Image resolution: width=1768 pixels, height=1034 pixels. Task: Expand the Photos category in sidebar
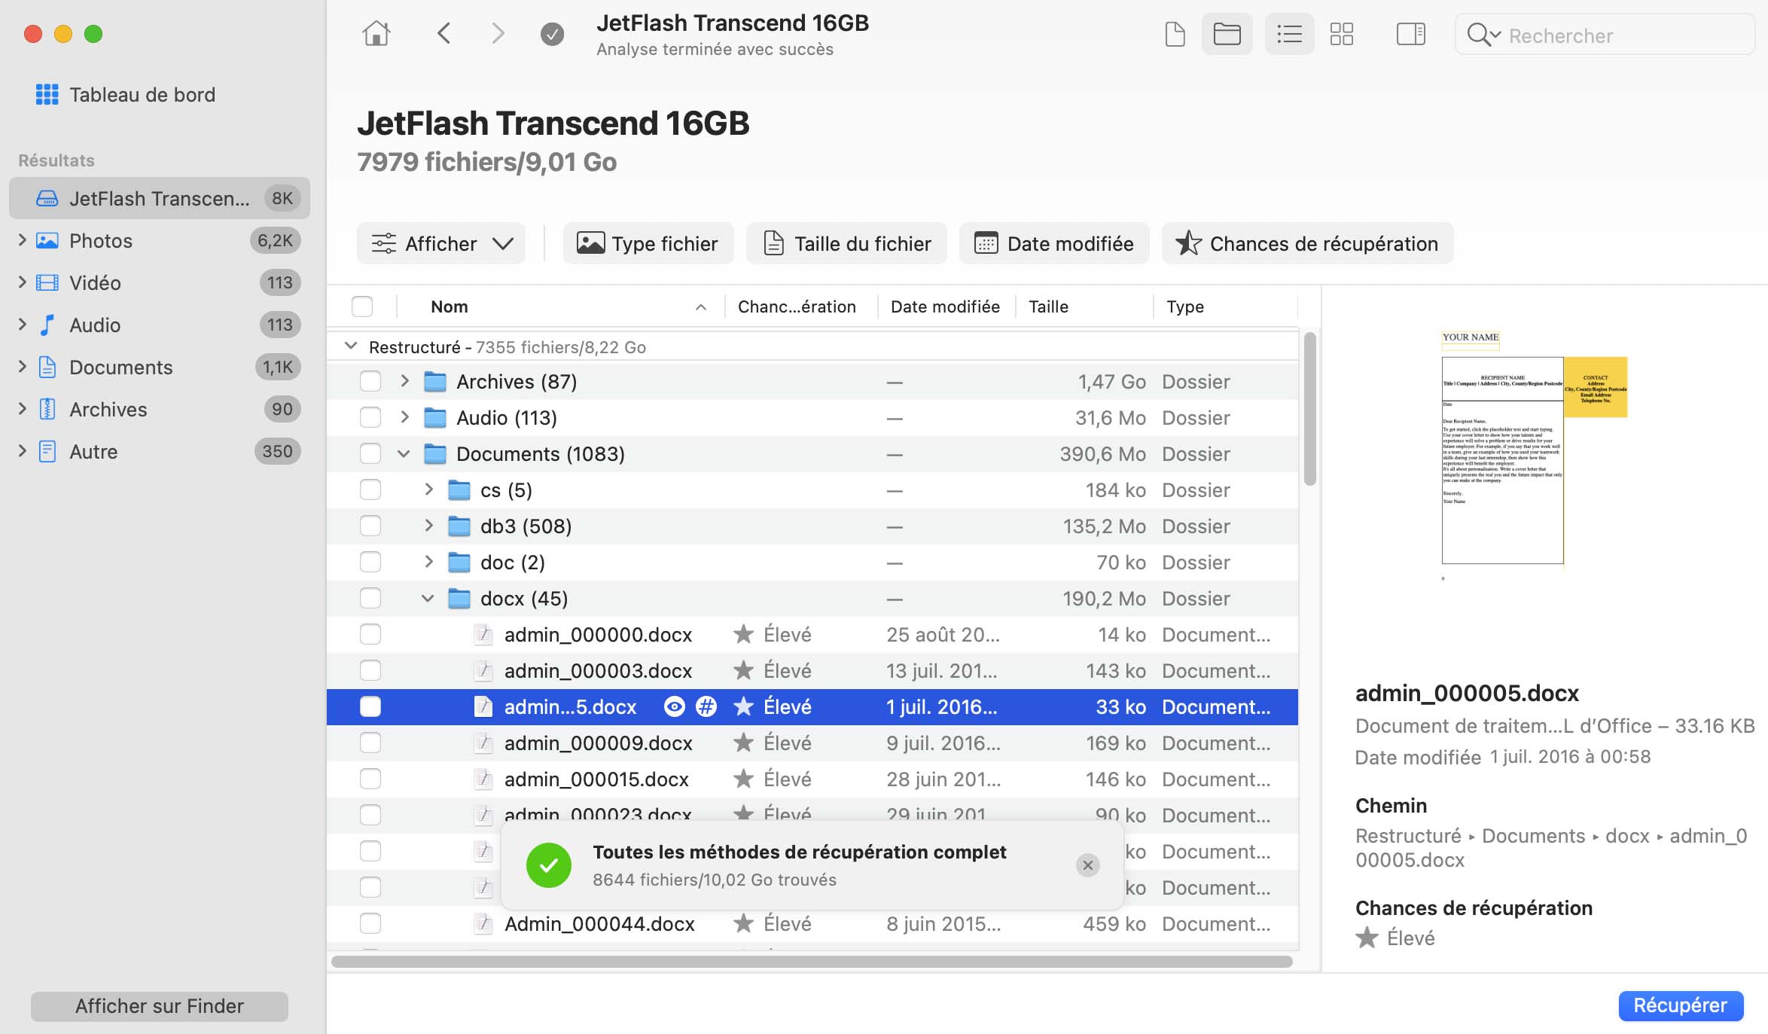[20, 240]
